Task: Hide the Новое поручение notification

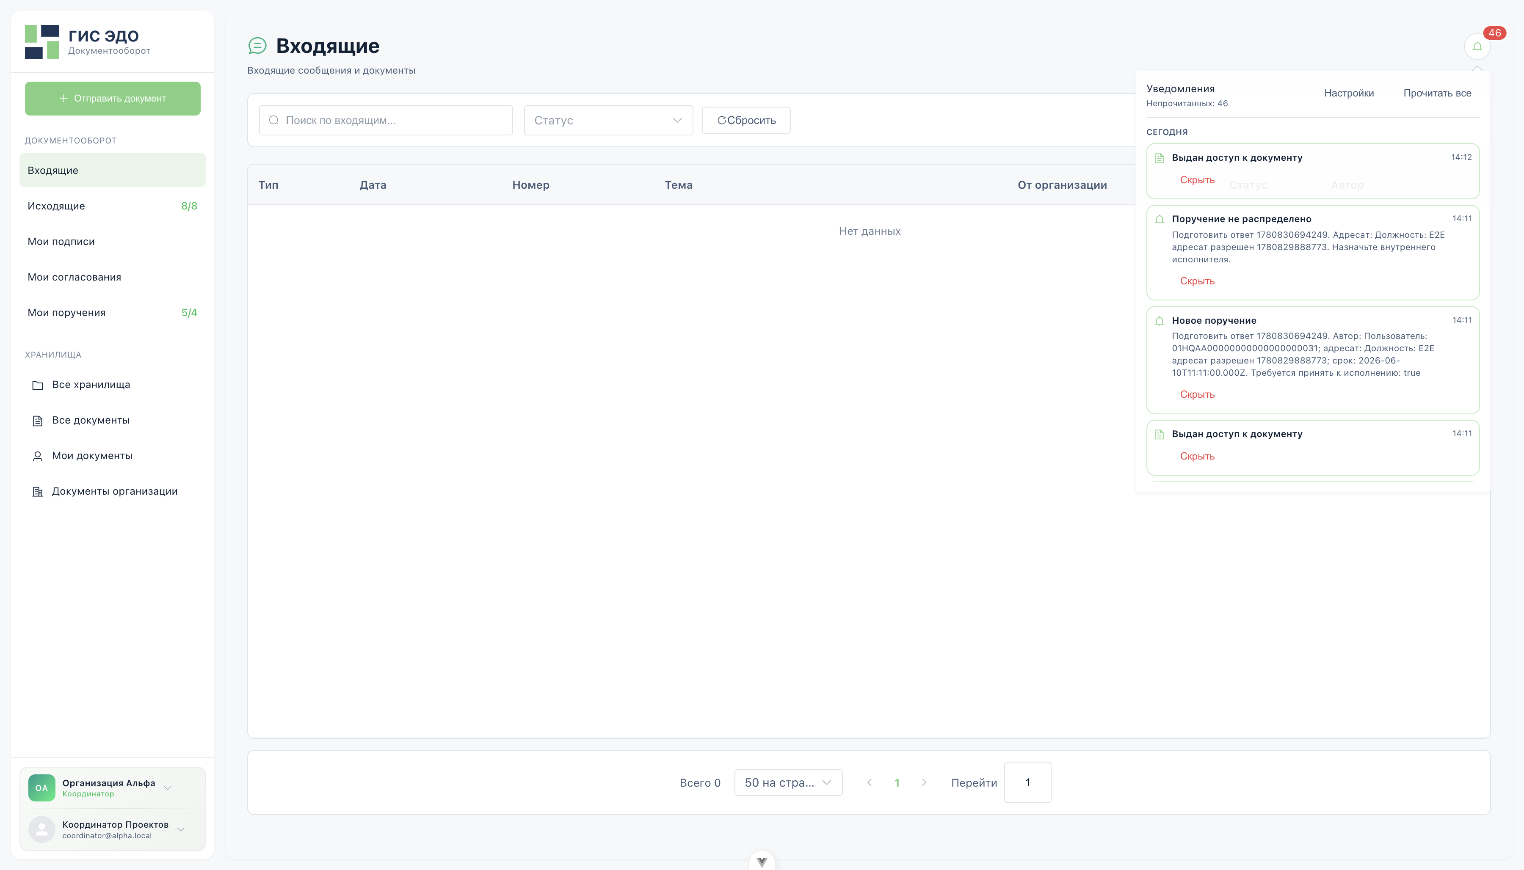Action: [x=1197, y=394]
